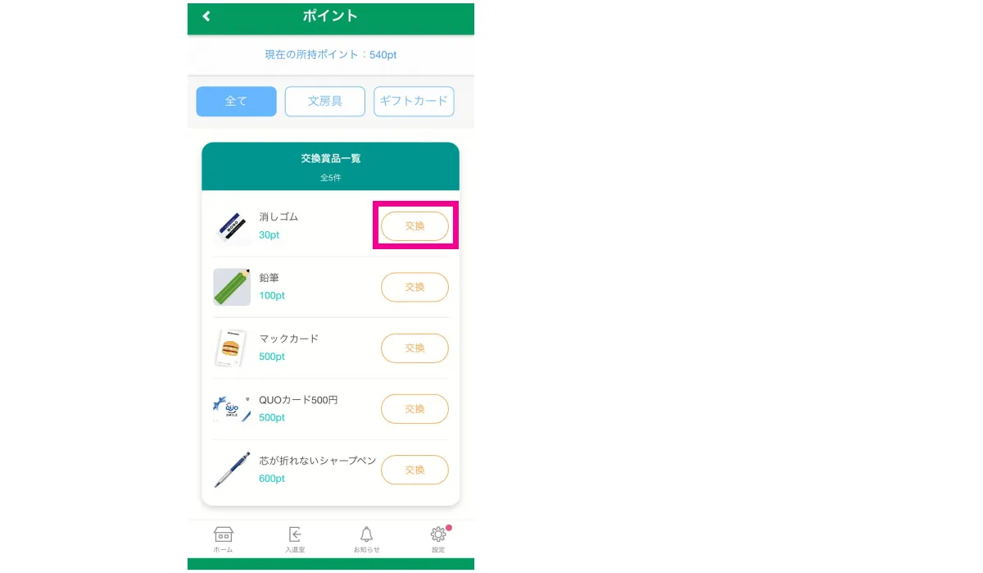This screenshot has height=573, width=983.
Task: Go back using the header arrow
Action: point(206,16)
